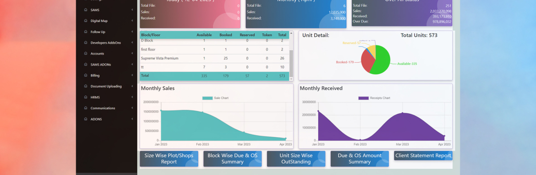Open Unit Size Wise OutStanding report
Screen dimensions: 536x175
point(296,159)
